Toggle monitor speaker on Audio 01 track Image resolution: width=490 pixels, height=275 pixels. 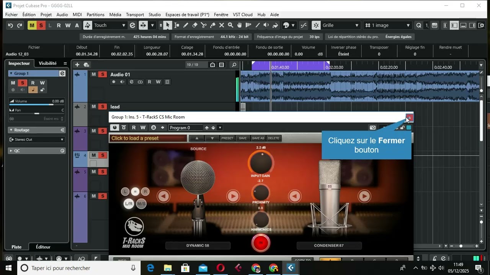(122, 82)
